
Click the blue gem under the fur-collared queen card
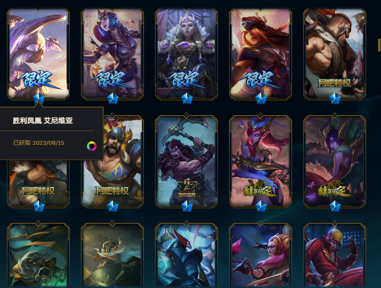(x=187, y=98)
